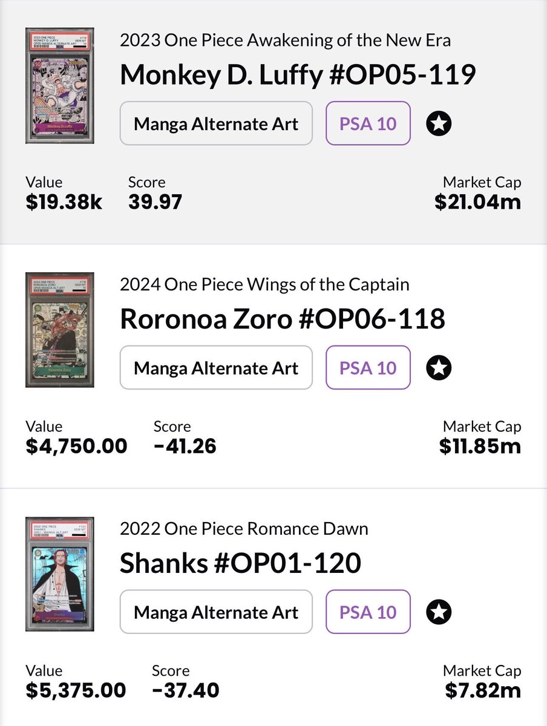Click 2024 One Piece Wings of the Captain set

point(264,284)
